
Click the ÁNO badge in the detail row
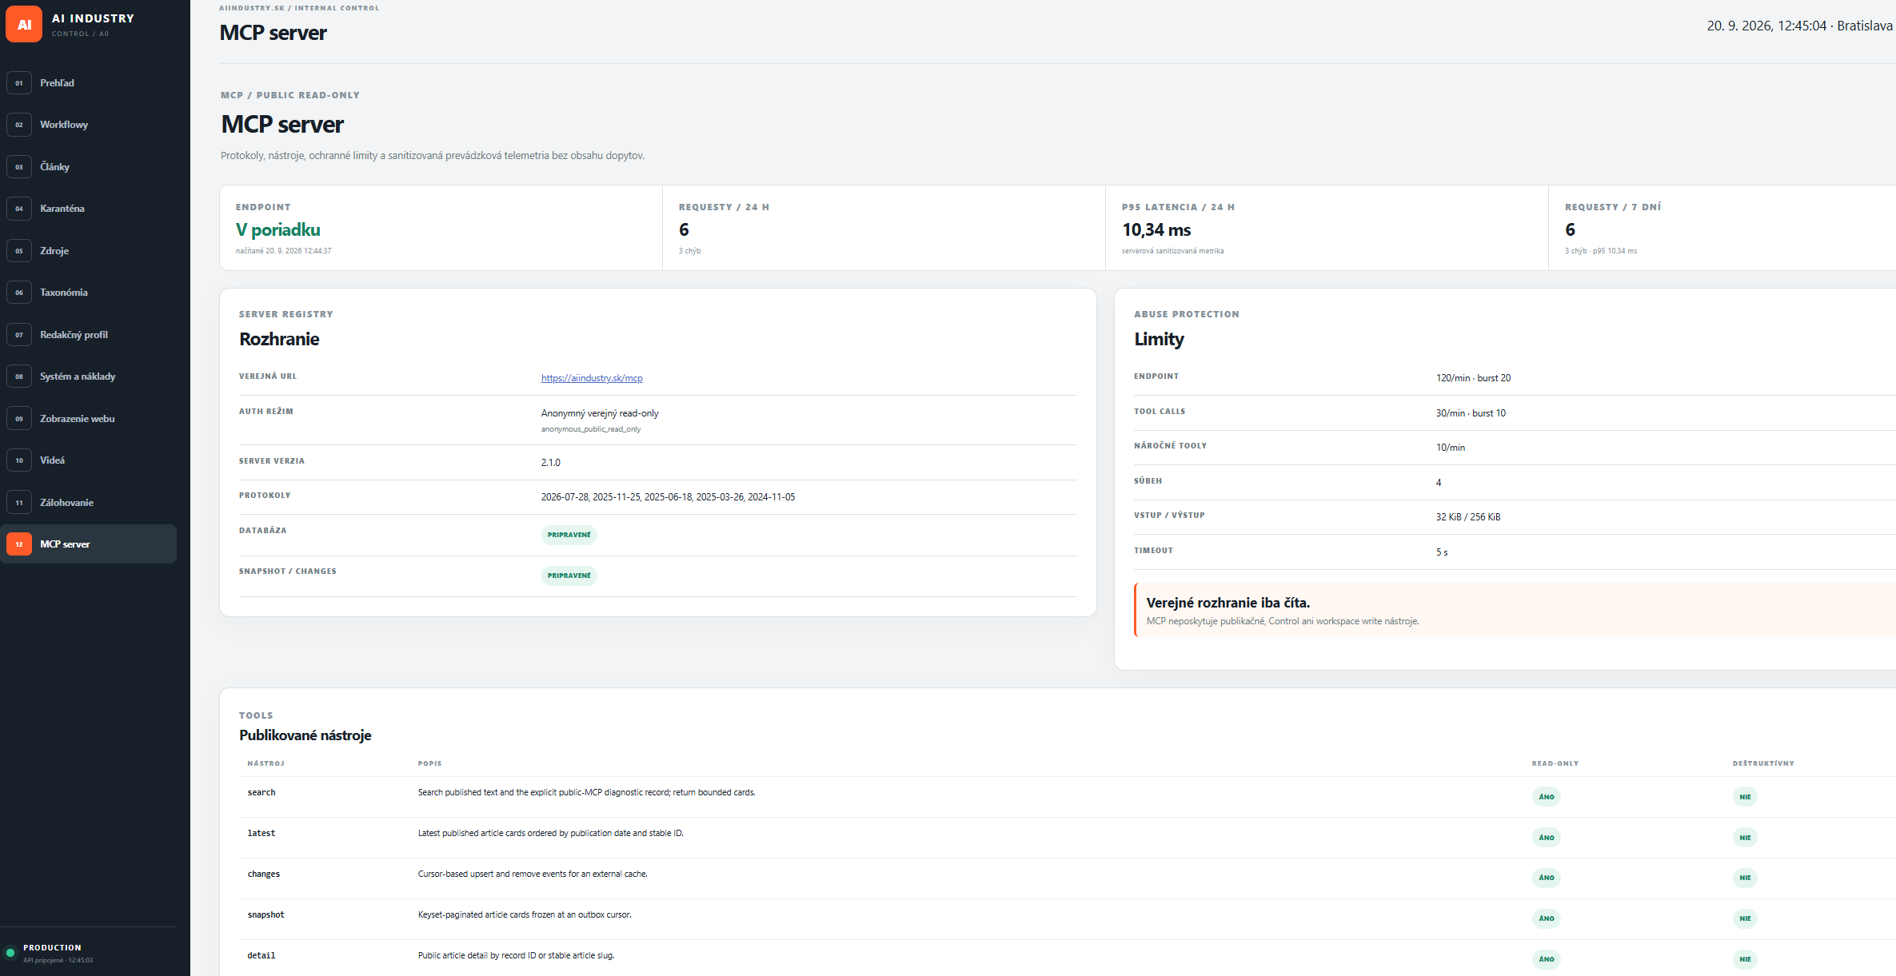tap(1547, 959)
